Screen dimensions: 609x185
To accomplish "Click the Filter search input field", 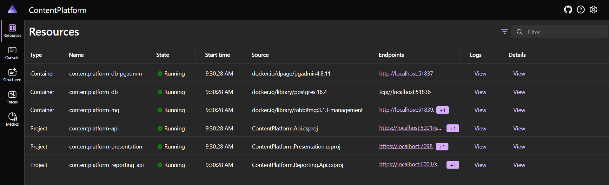I will coord(559,32).
